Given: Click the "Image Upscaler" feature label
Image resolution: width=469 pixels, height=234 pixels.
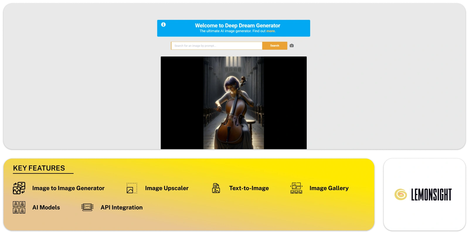Looking at the screenshot, I should (x=167, y=188).
